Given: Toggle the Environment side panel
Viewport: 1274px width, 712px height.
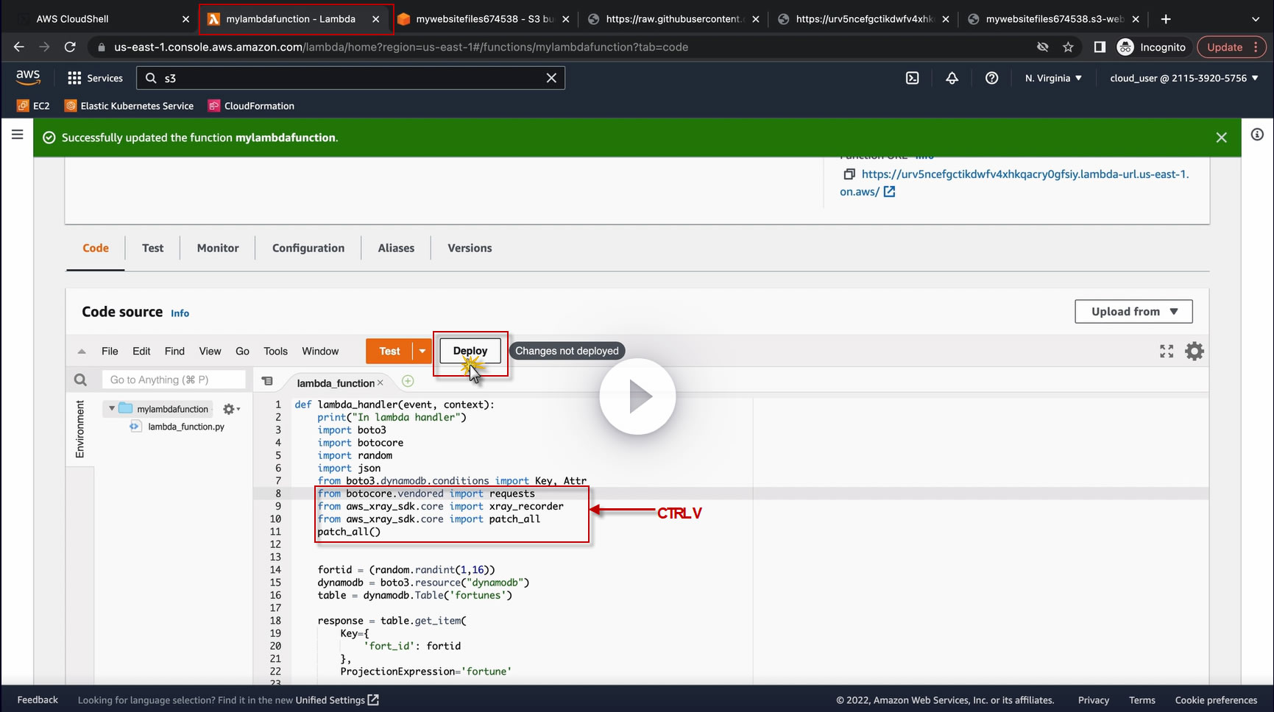Looking at the screenshot, I should click(80, 430).
